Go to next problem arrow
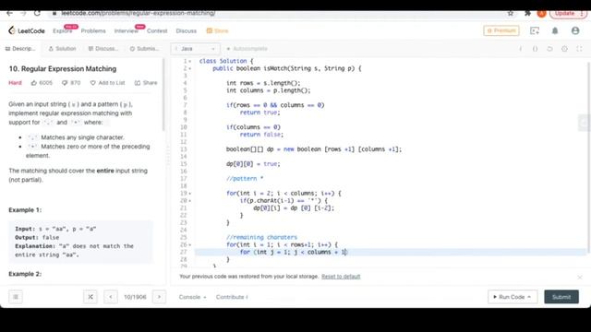The height and width of the screenshot is (332, 591). point(159,297)
